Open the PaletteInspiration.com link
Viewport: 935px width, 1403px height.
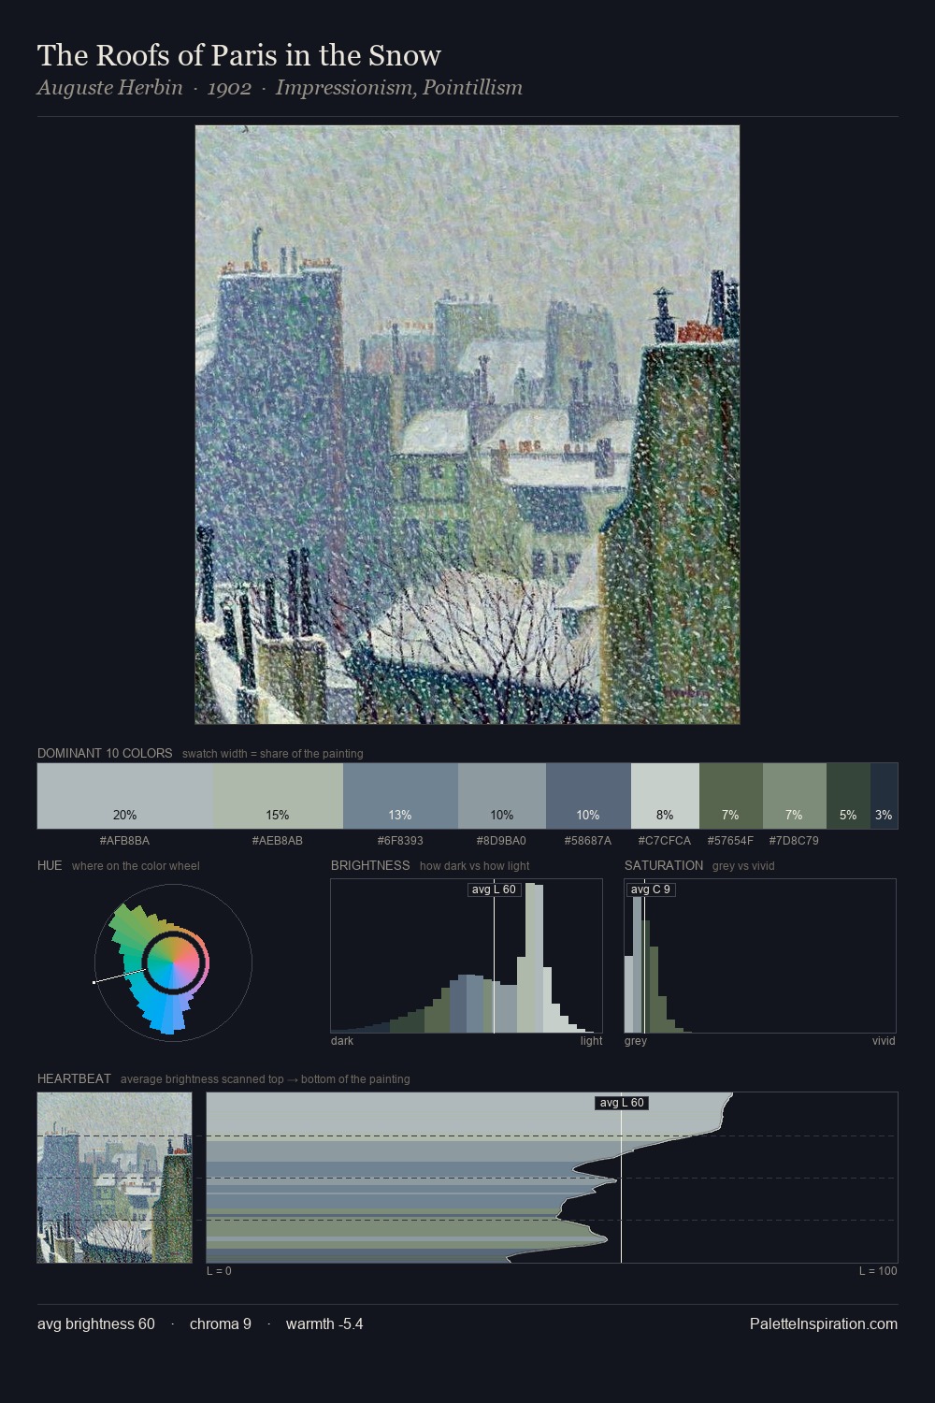[824, 1323]
